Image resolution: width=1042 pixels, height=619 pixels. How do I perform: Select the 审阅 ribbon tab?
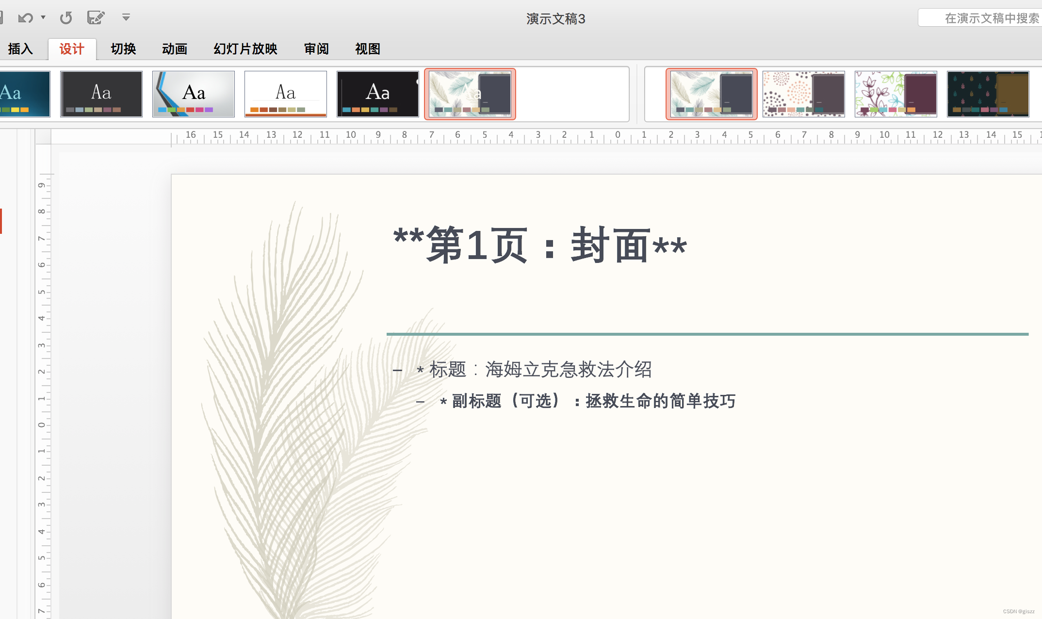pyautogui.click(x=316, y=49)
